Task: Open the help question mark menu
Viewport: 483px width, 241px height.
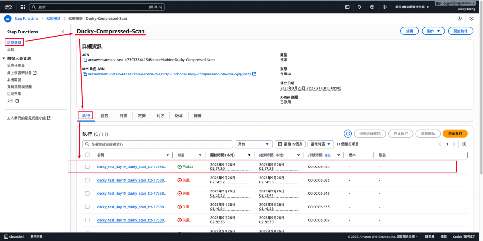Action: point(372,7)
